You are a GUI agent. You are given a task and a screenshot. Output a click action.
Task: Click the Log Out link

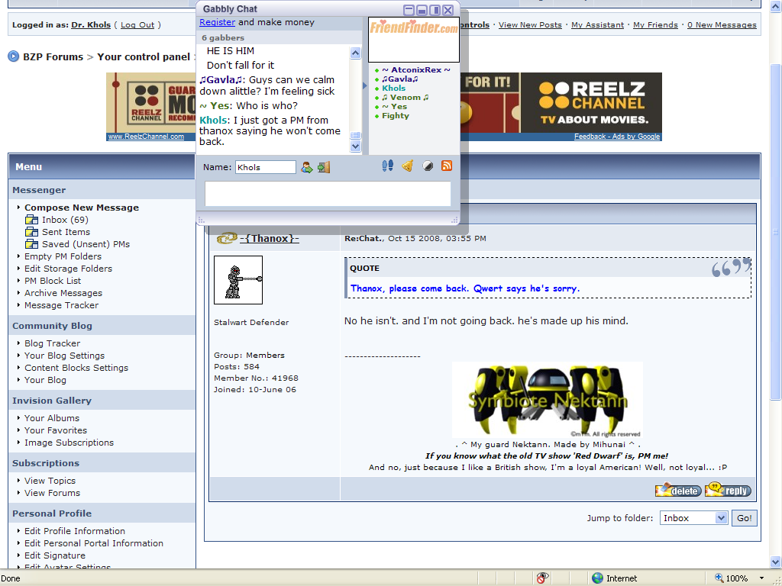tap(137, 24)
